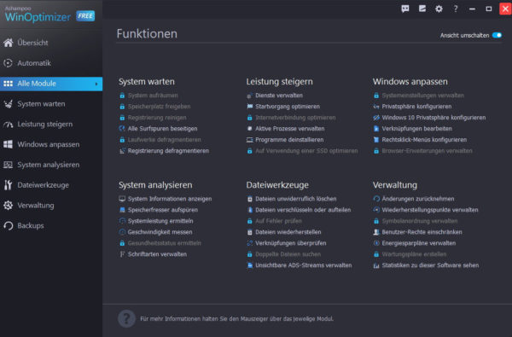Click icon beside Dienste verwalten
Viewport: 512px width, 337px height.
(x=249, y=96)
